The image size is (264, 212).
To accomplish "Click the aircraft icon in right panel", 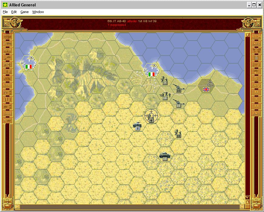I will click(x=256, y=72).
